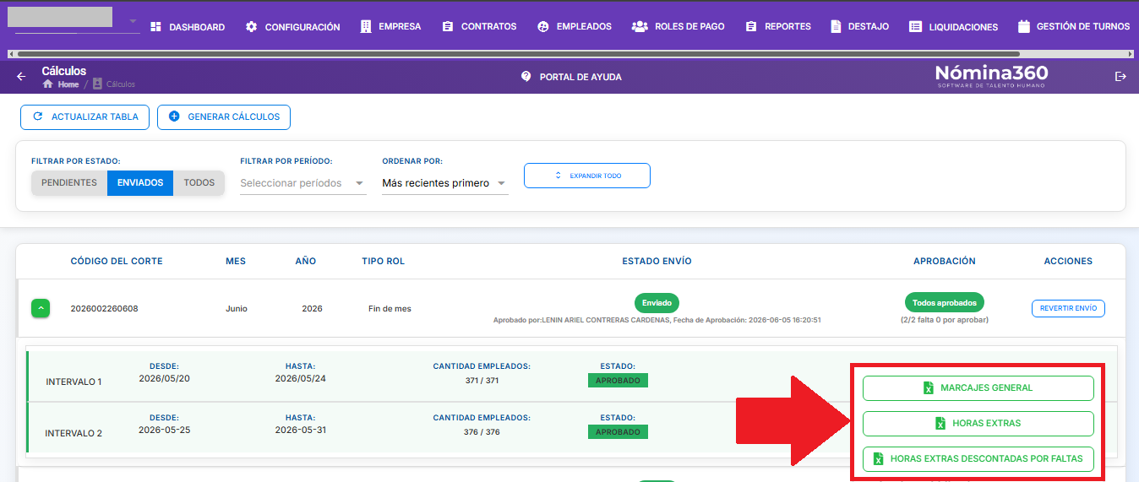Click the Revertir Envío button
1139x482 pixels.
[x=1068, y=308]
